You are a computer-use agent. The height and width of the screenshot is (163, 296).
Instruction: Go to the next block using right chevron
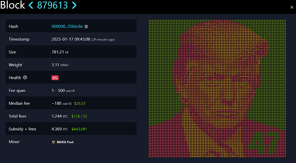point(74,5)
